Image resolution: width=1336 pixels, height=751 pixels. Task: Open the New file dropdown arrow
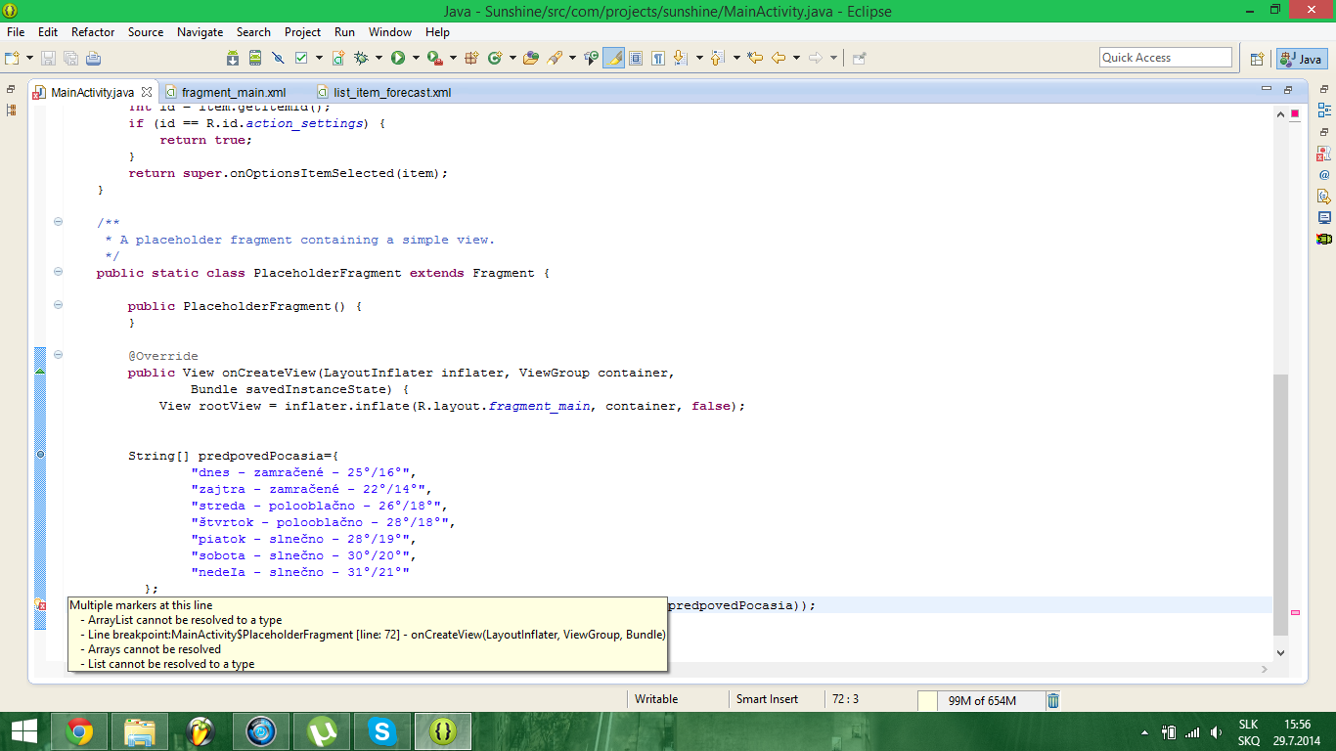(30, 58)
